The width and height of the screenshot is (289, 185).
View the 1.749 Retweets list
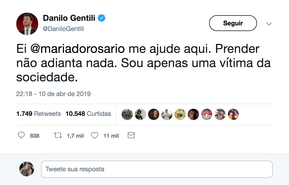pos(39,114)
